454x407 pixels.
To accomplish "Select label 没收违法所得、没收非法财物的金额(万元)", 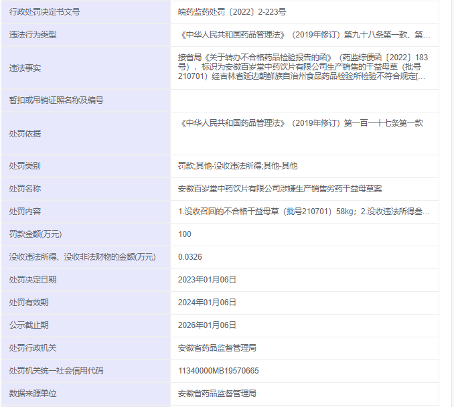I will (82, 257).
